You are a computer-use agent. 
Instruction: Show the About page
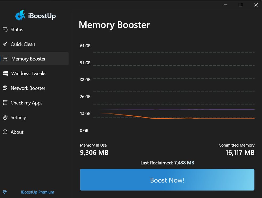(x=34, y=132)
